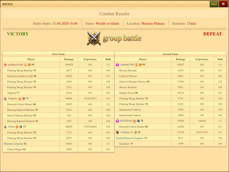Click the red biohazard icon beside goddessLinda
Screen dimensions: 229x172
click(x=5, y=64)
